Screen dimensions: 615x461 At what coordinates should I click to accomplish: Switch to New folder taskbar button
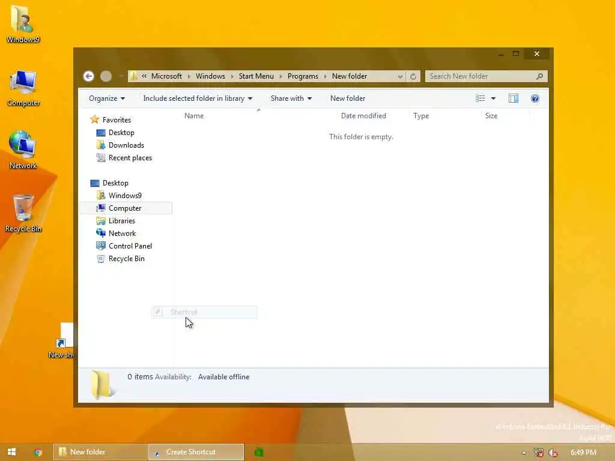tap(100, 452)
